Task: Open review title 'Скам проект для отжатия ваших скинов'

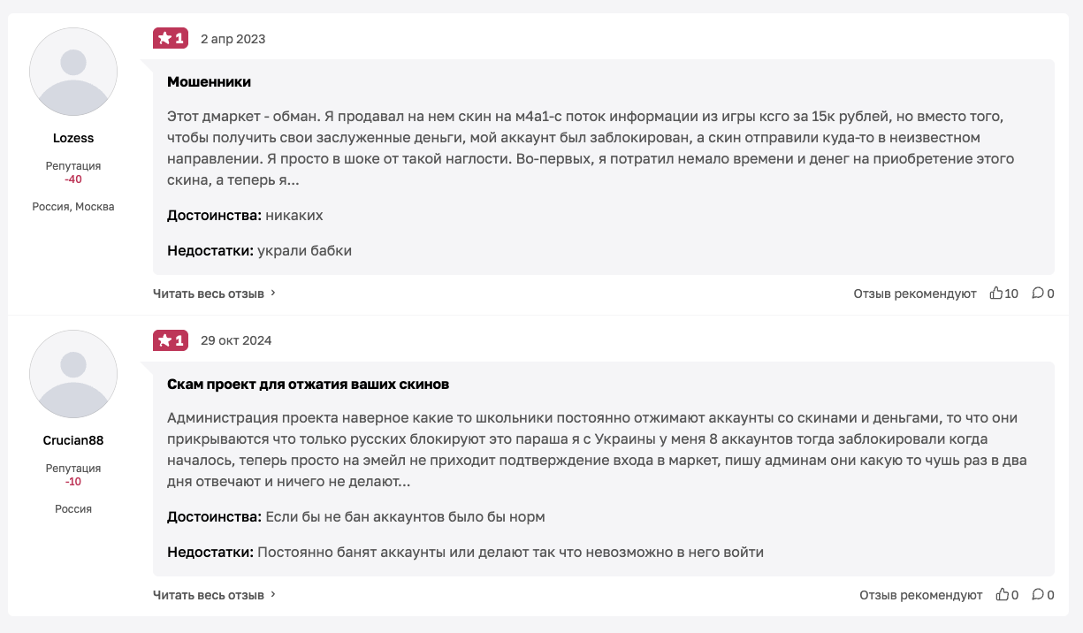Action: pos(308,385)
